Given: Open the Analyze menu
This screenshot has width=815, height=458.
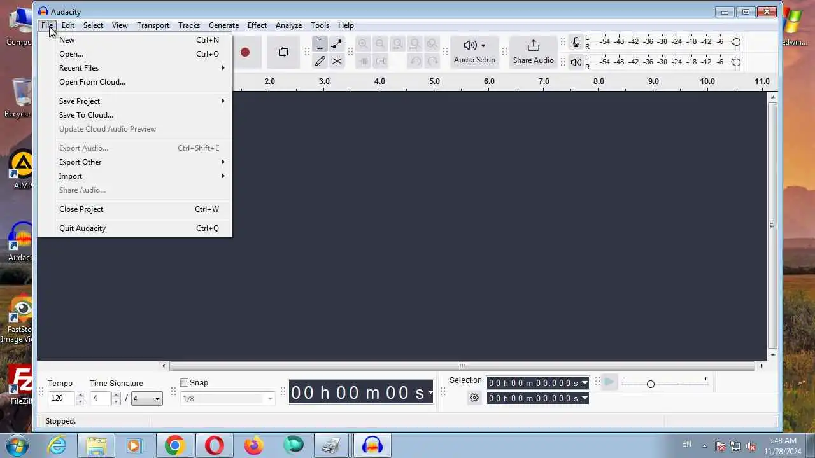Looking at the screenshot, I should click(x=288, y=25).
